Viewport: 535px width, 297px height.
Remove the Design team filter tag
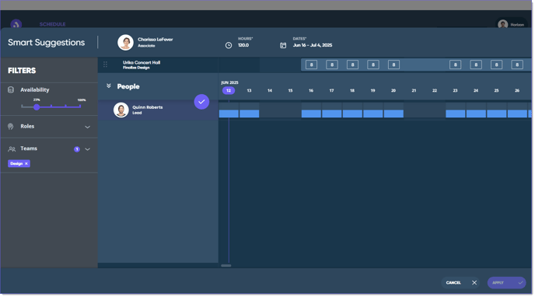26,164
